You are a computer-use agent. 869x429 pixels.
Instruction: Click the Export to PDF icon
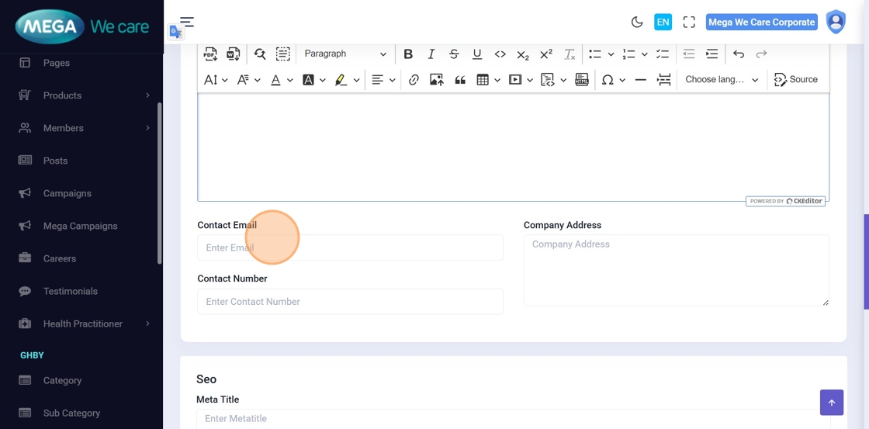pyautogui.click(x=210, y=54)
